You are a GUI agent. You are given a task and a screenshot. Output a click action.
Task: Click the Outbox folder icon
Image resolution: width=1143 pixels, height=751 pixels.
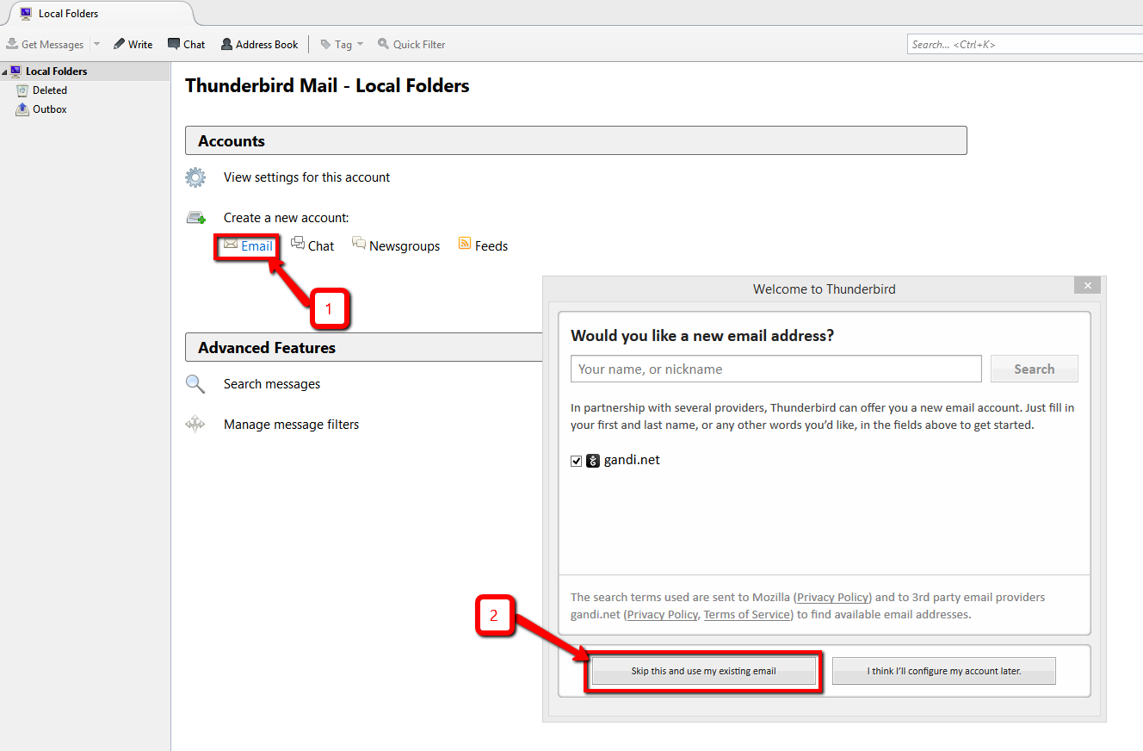pyautogui.click(x=22, y=109)
